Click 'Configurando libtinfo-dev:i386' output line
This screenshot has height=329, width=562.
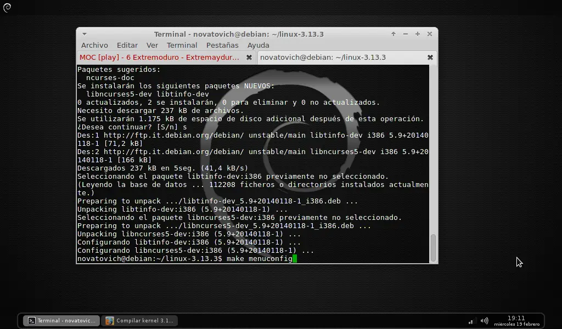pyautogui.click(x=189, y=242)
